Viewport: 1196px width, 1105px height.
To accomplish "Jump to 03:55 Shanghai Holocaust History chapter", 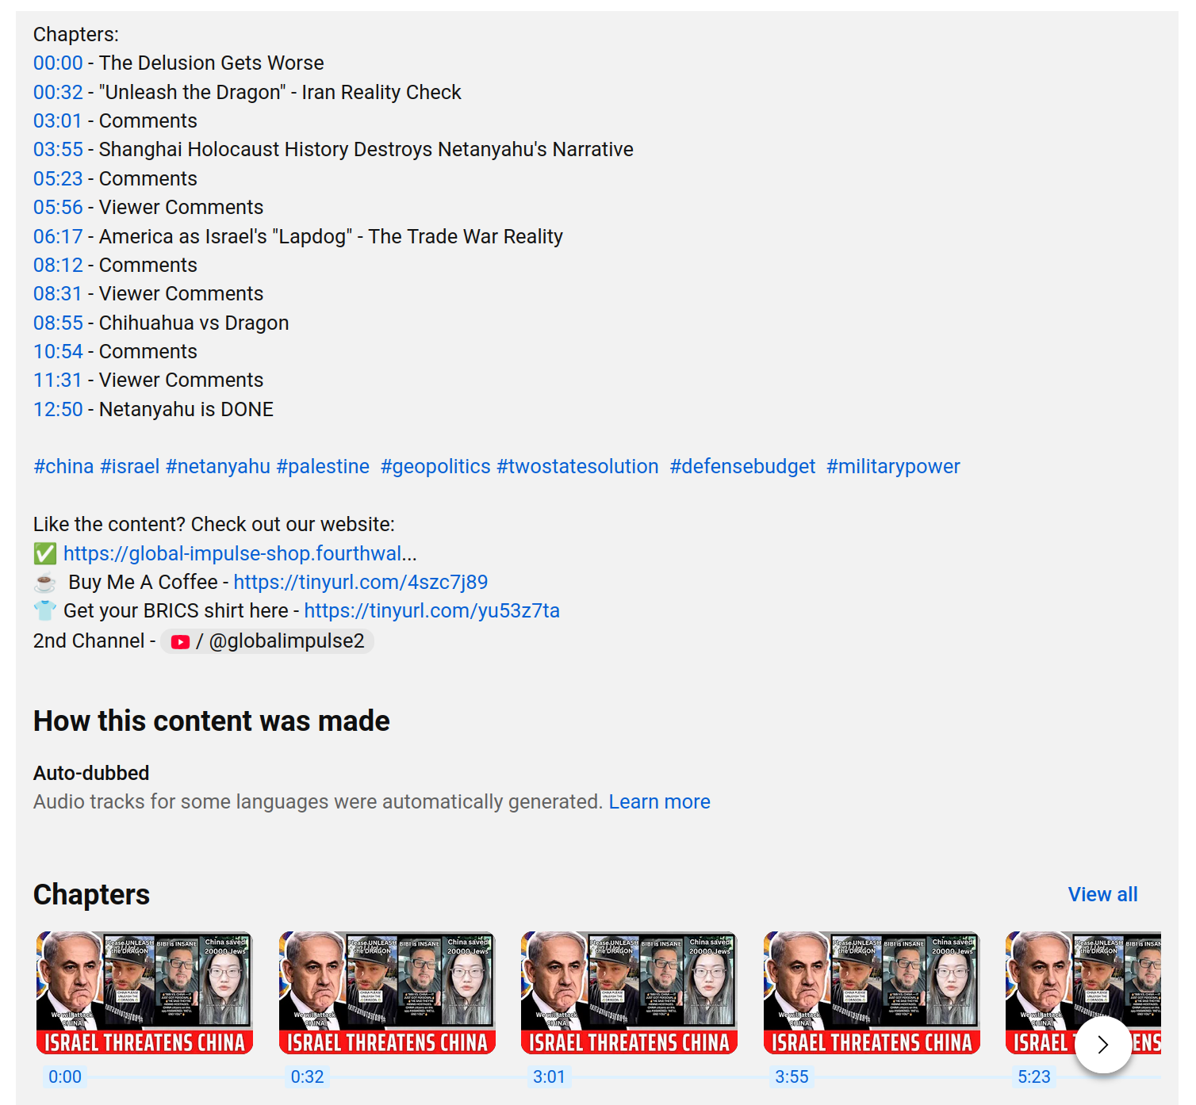I will coord(58,150).
